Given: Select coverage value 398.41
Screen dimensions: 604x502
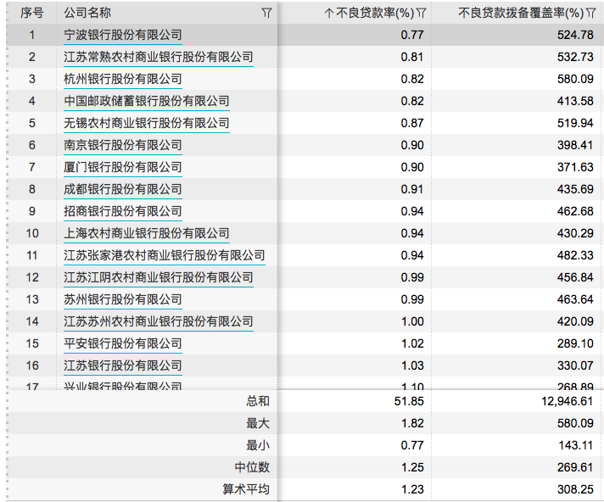Looking at the screenshot, I should point(575,145).
